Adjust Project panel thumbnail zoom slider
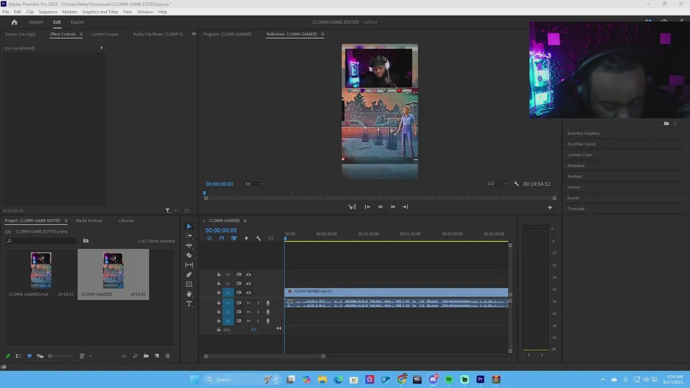 point(60,356)
